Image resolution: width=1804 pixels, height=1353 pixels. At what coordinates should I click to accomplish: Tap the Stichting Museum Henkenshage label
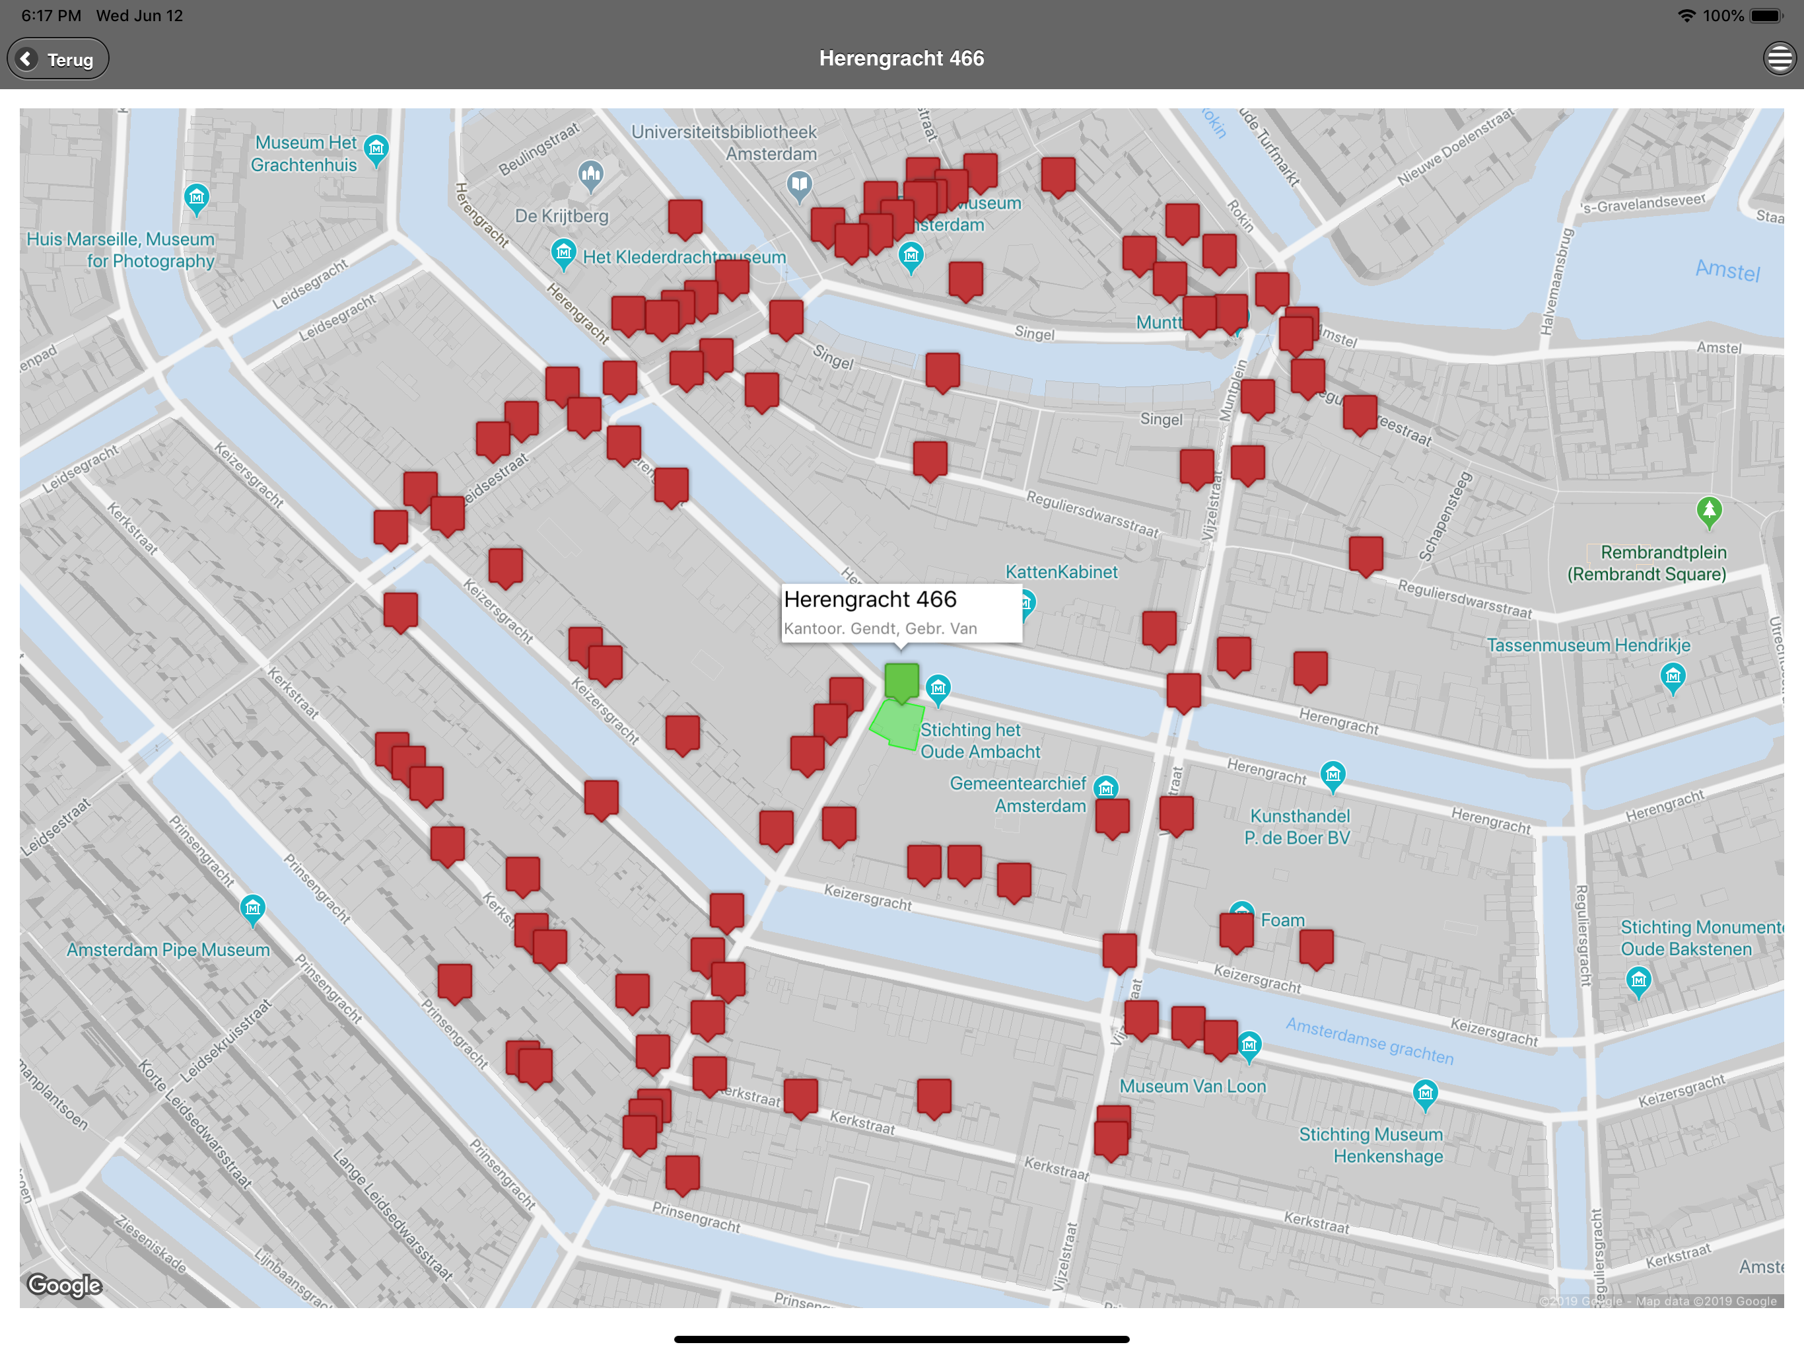pyautogui.click(x=1371, y=1145)
